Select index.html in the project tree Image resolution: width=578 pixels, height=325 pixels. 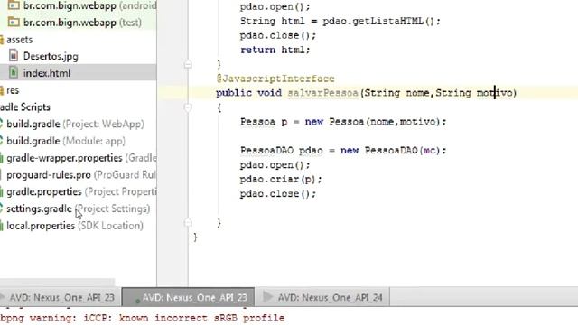tap(47, 73)
